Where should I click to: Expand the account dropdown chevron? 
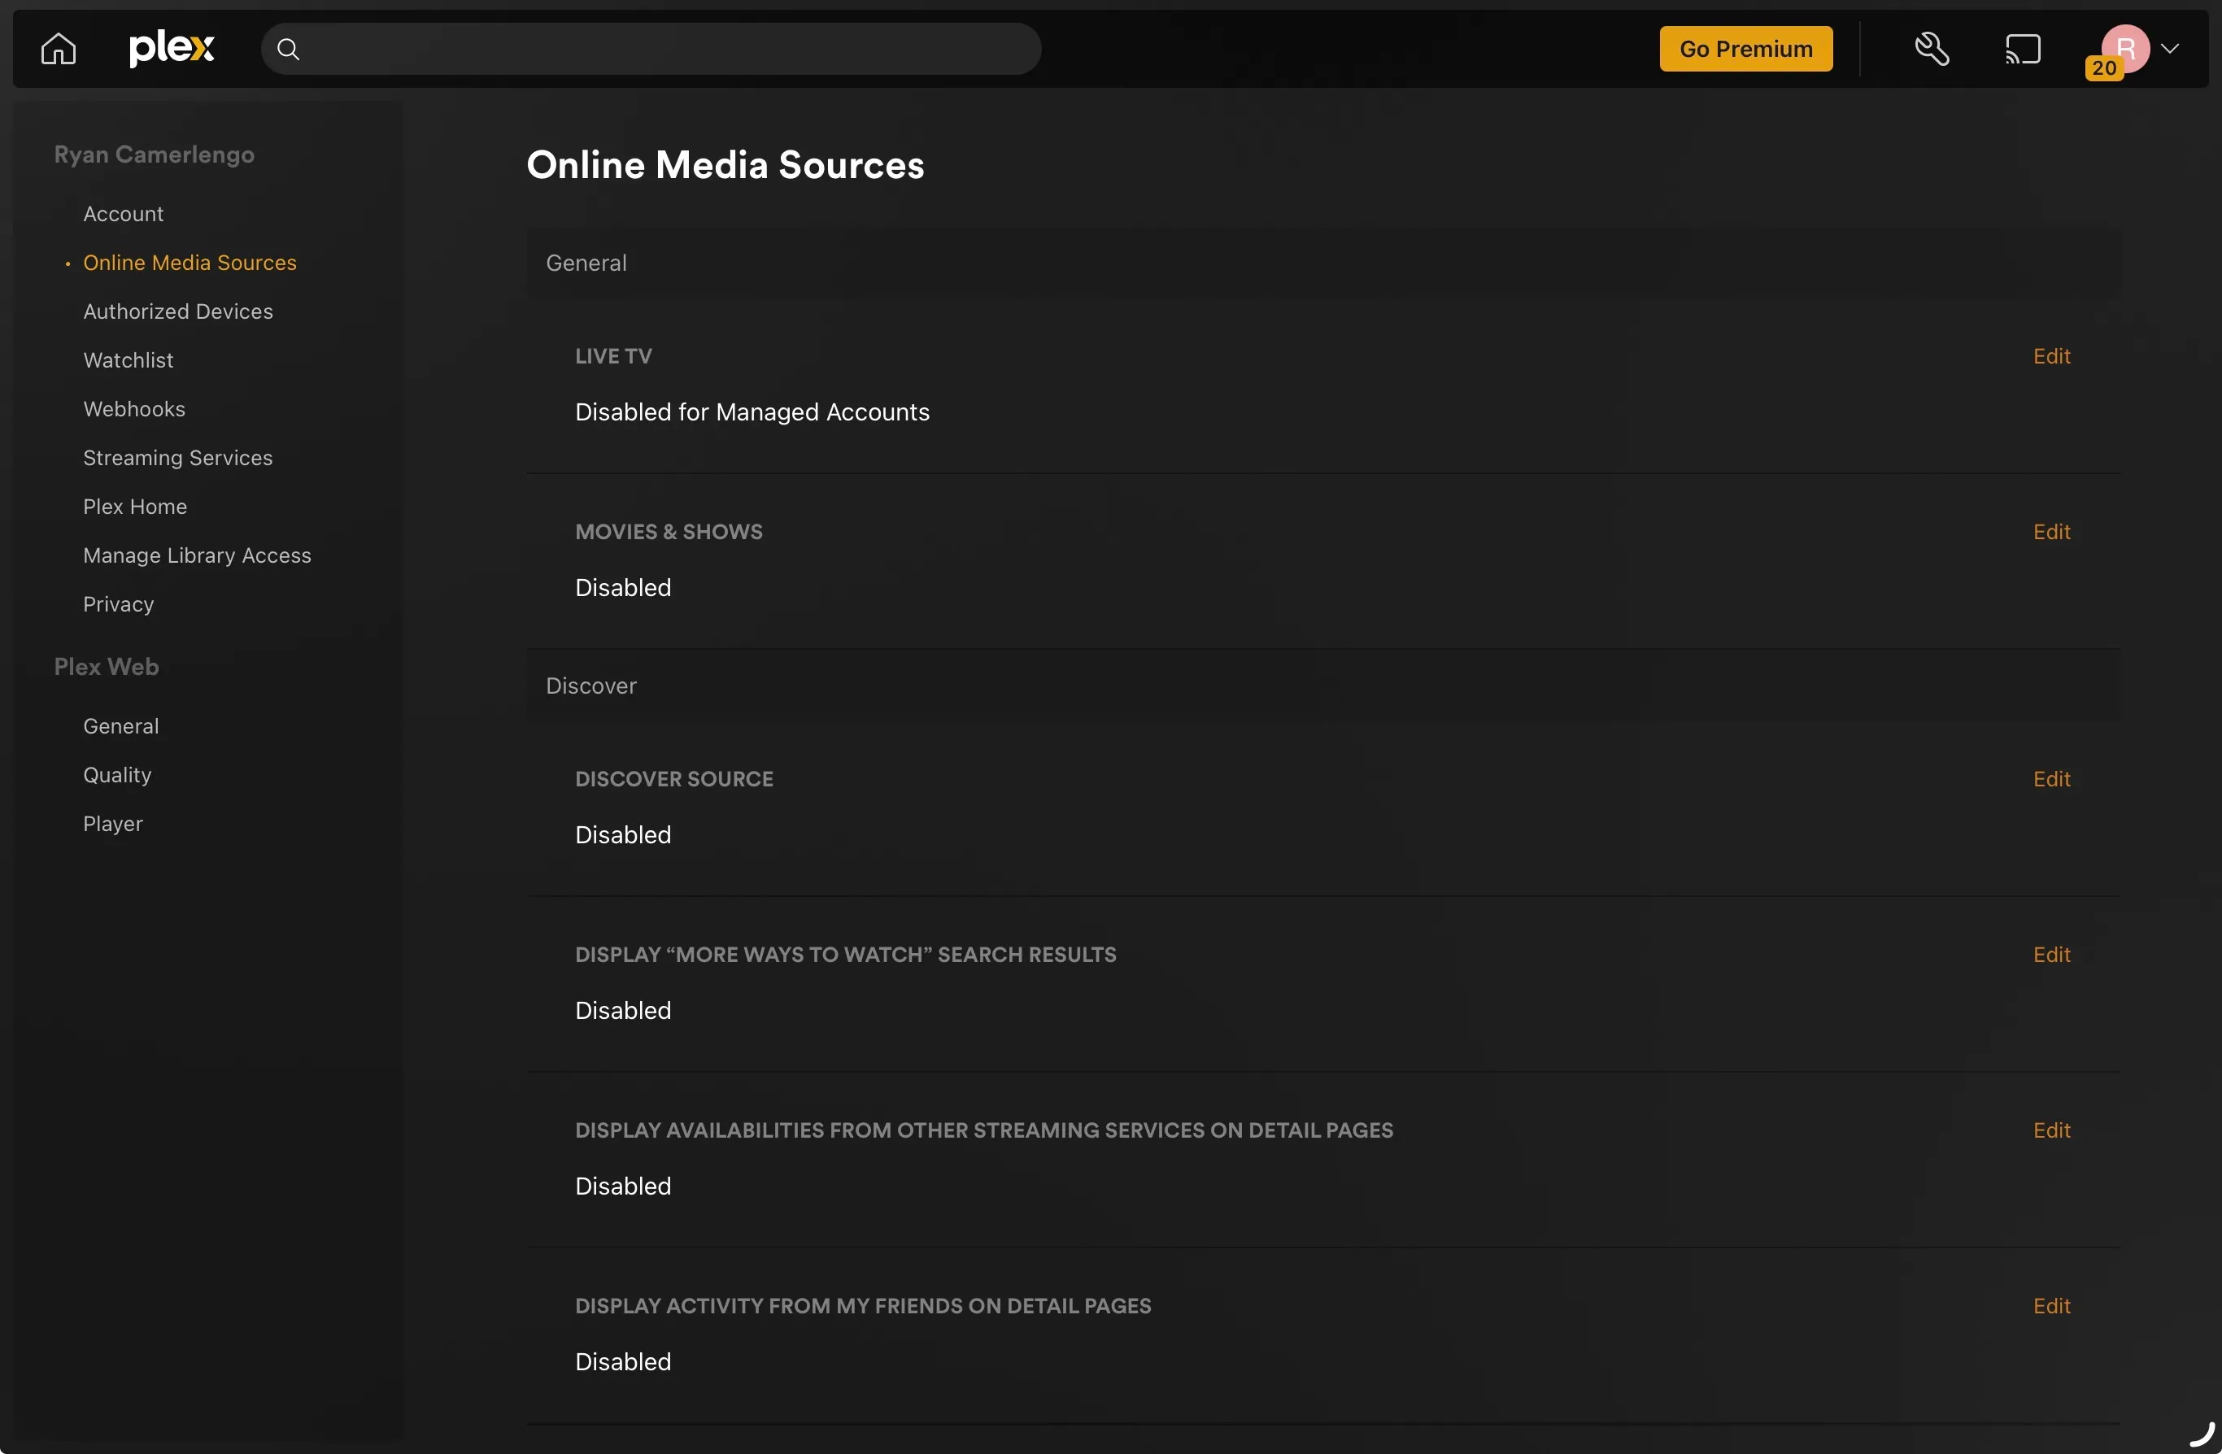[2171, 49]
